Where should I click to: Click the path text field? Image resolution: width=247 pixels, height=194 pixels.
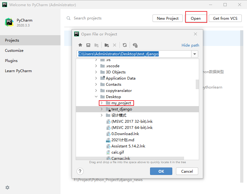(134, 54)
